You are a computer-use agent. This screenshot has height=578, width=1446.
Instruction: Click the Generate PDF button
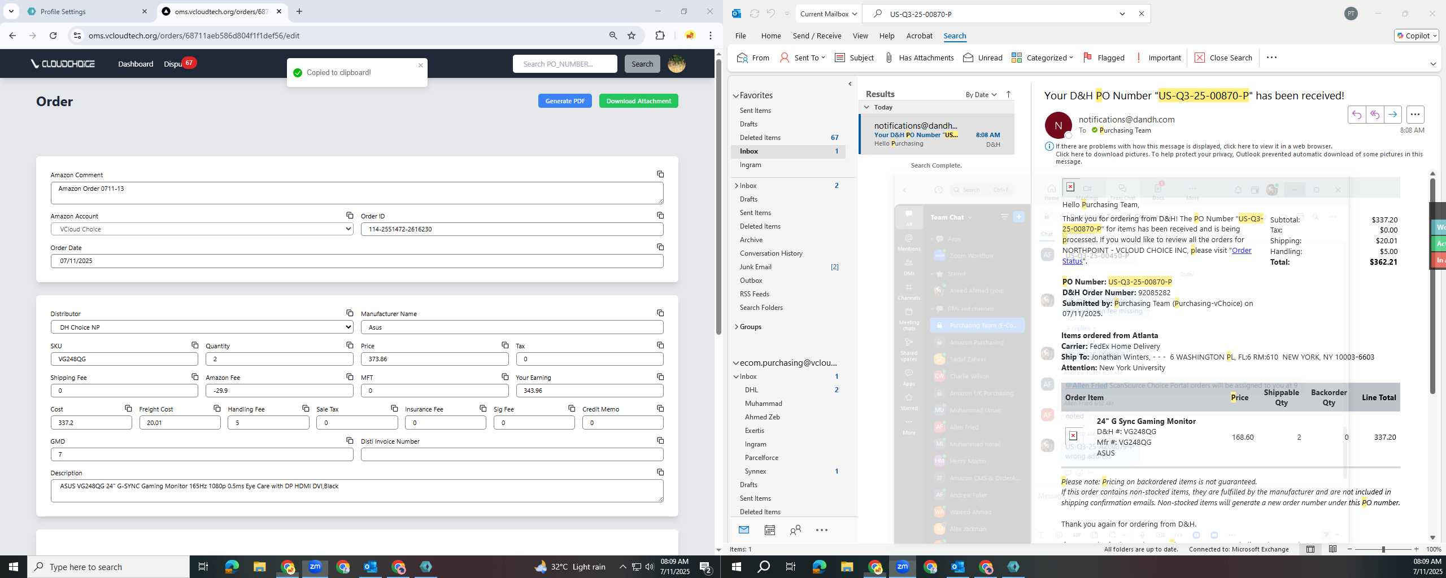pyautogui.click(x=565, y=101)
